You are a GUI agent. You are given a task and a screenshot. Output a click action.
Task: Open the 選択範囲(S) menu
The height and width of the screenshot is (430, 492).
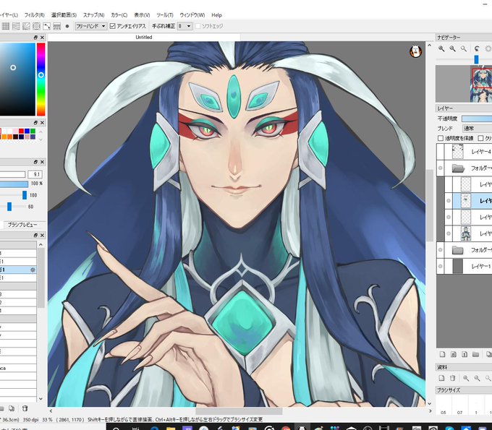coord(64,15)
